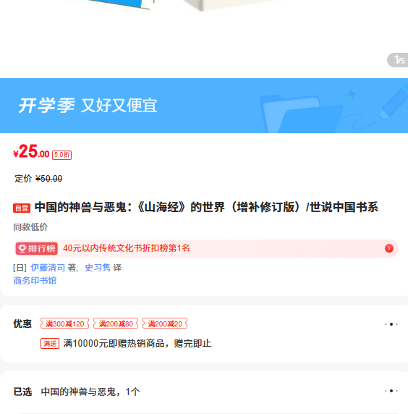Select the 满200减80 coupon
This screenshot has height=414, width=408.
[x=116, y=324]
